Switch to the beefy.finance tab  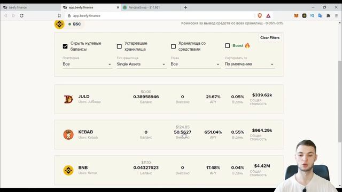click(30, 7)
